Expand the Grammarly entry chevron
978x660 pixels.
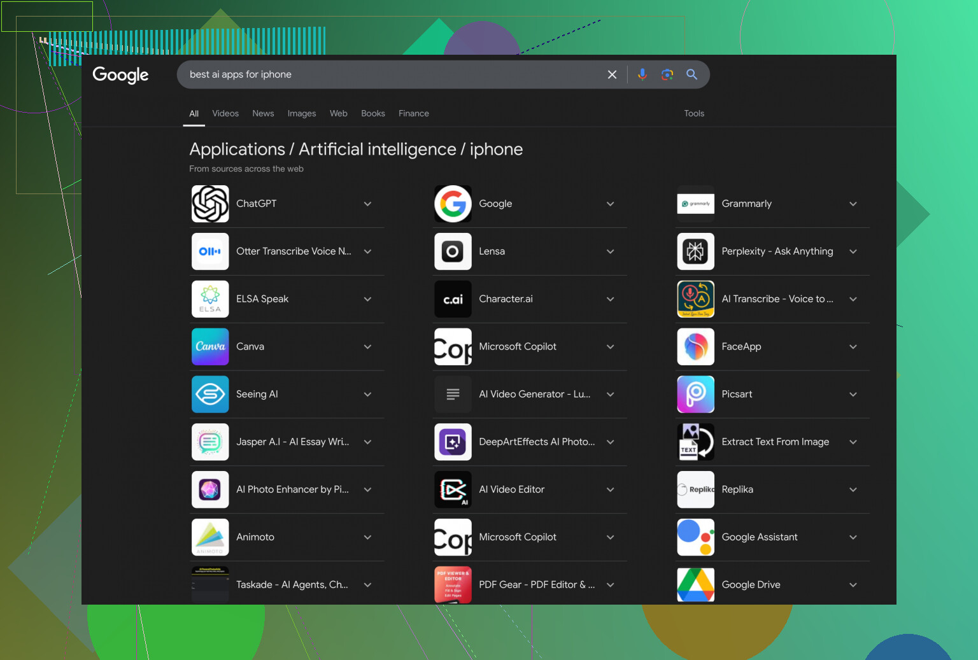click(x=853, y=204)
